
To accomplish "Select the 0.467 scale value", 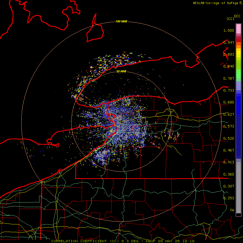I will pyautogui.click(x=229, y=150).
